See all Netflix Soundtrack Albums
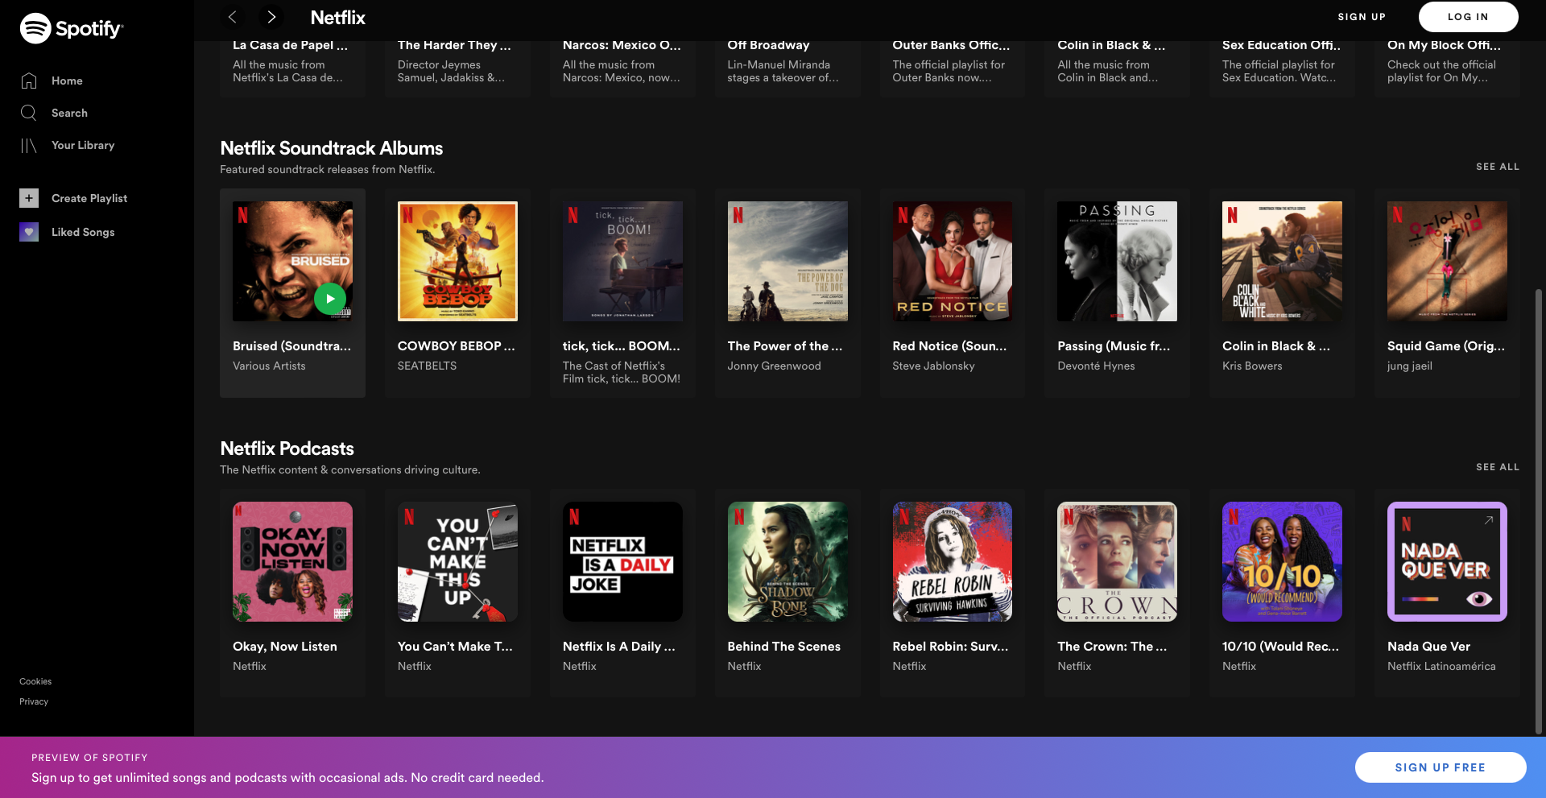The image size is (1546, 798). point(1497,167)
